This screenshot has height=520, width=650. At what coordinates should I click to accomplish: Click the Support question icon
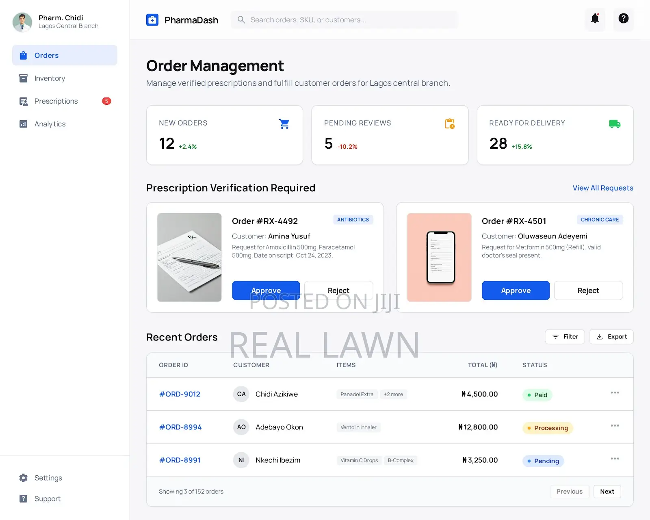pyautogui.click(x=24, y=498)
